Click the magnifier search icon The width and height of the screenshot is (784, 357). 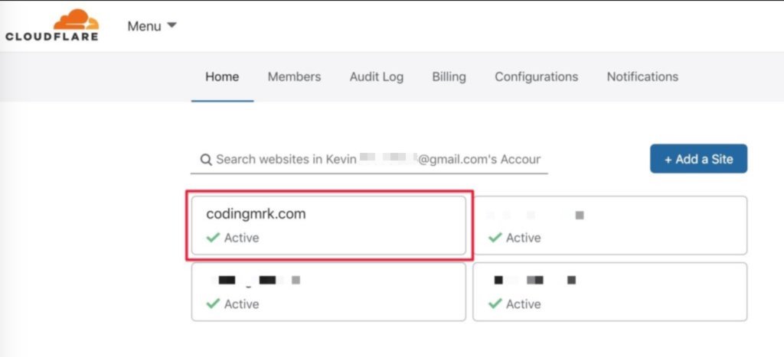(205, 160)
